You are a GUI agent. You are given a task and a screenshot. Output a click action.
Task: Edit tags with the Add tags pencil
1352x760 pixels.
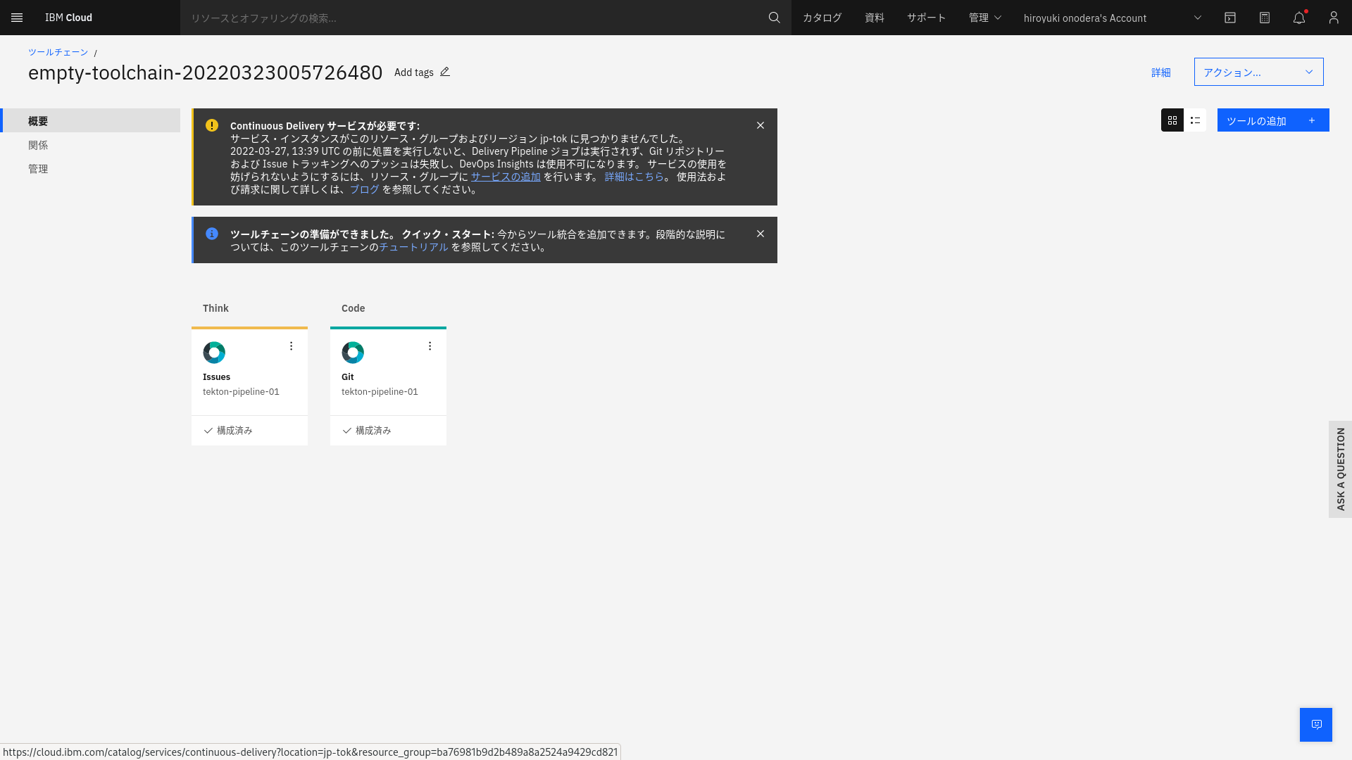click(445, 71)
